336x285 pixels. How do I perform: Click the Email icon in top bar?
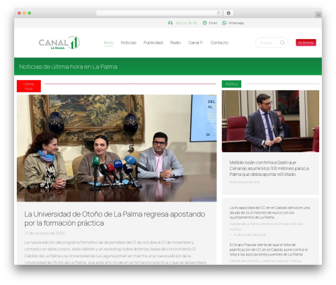click(x=204, y=23)
